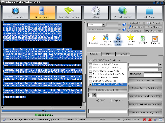Viewport: 165px width, 123px height.
Task: Click the red stop circle icon in status bar
Action: coord(145,120)
